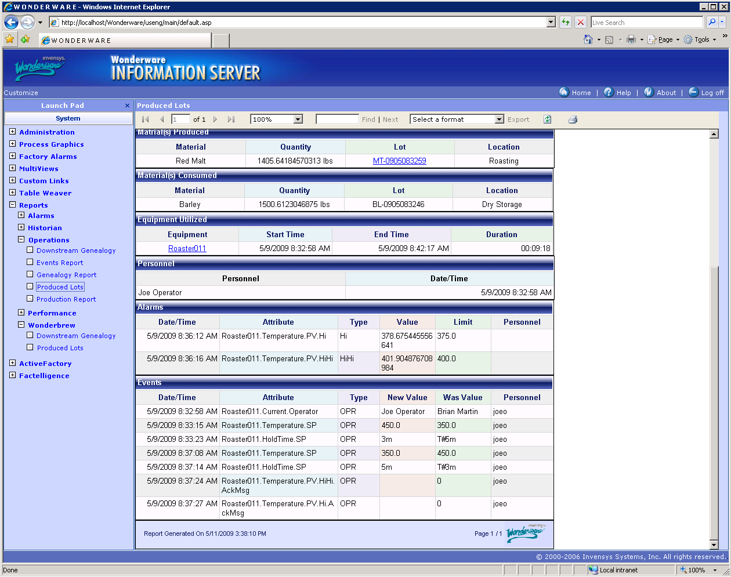Open the Production Report item
Screen dimensions: 731x577
(66, 299)
